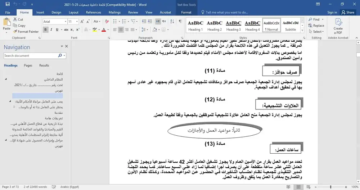Apply strikethrough formatting

[66, 30]
